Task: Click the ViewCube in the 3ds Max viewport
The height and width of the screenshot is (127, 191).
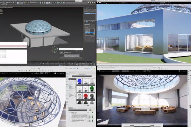Action: (x=54, y=50)
